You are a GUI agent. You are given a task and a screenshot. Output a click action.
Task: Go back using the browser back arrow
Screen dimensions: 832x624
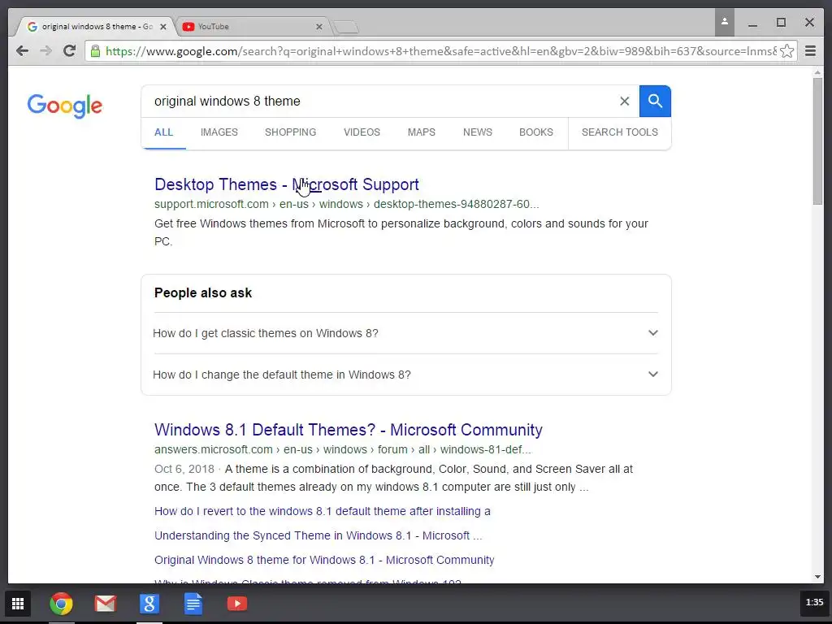point(22,51)
